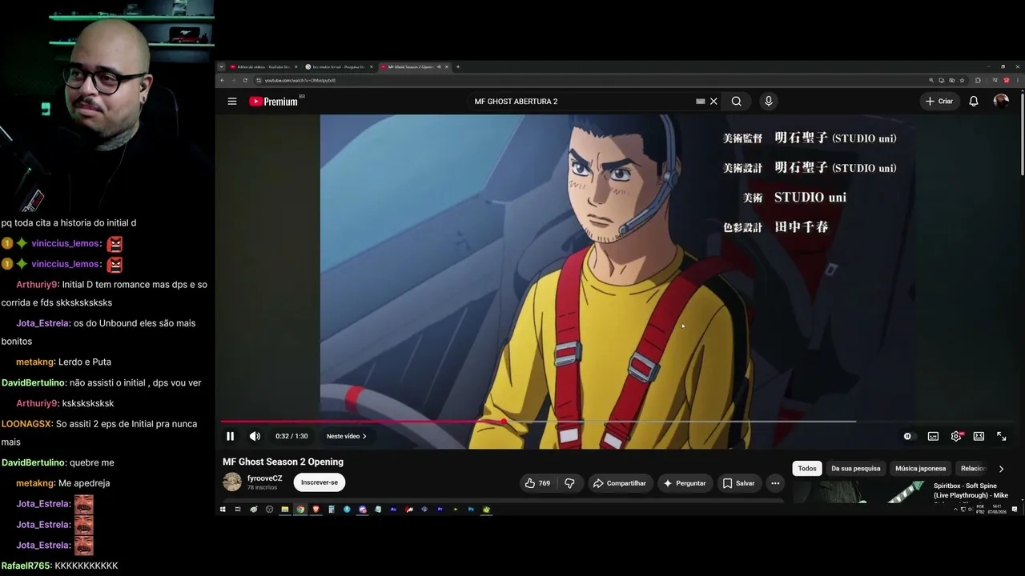Open the account avatar menu
The width and height of the screenshot is (1025, 576).
tap(1001, 101)
